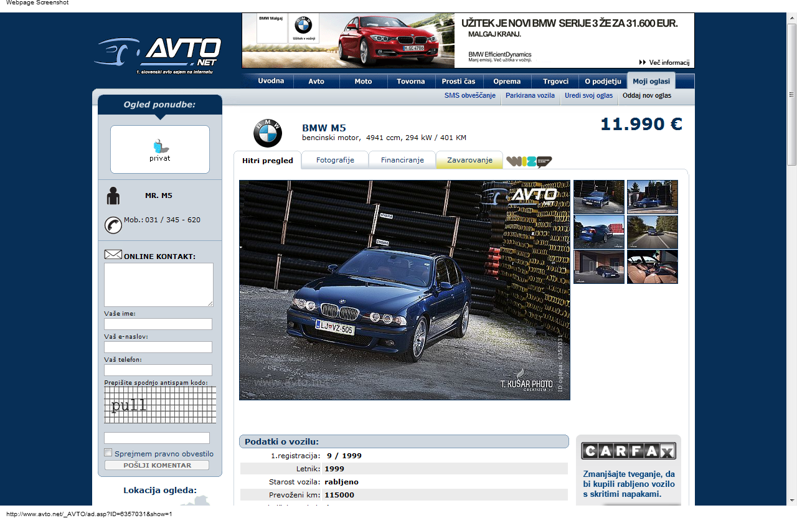Click the main BMW M5 photo
797x518 pixels.
(x=405, y=290)
